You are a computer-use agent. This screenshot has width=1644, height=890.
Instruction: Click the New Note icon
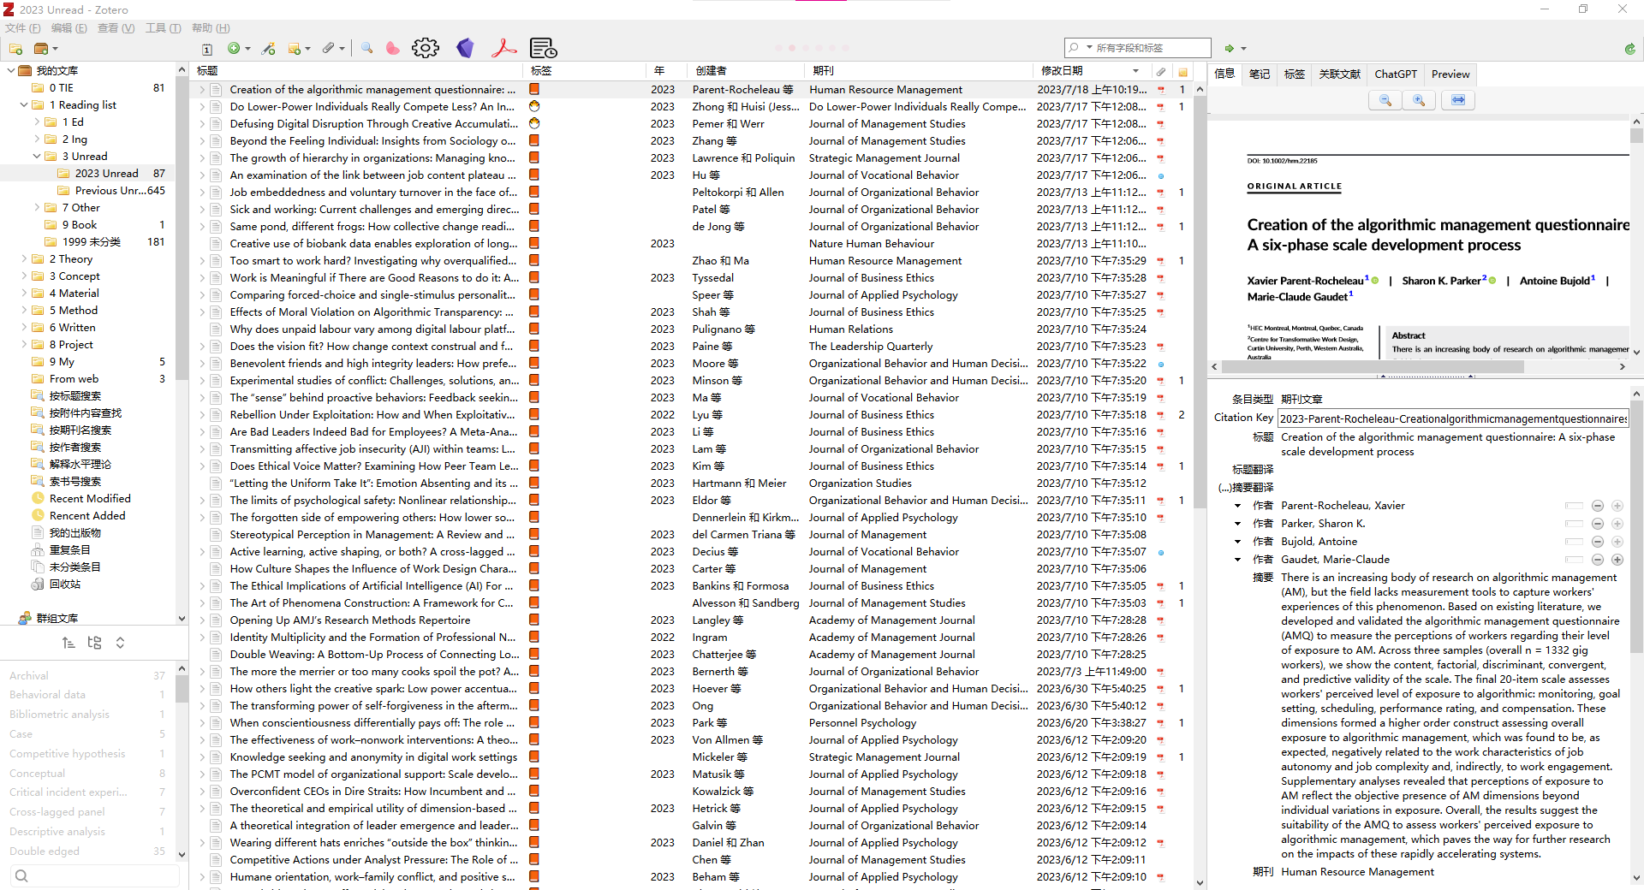(x=295, y=49)
